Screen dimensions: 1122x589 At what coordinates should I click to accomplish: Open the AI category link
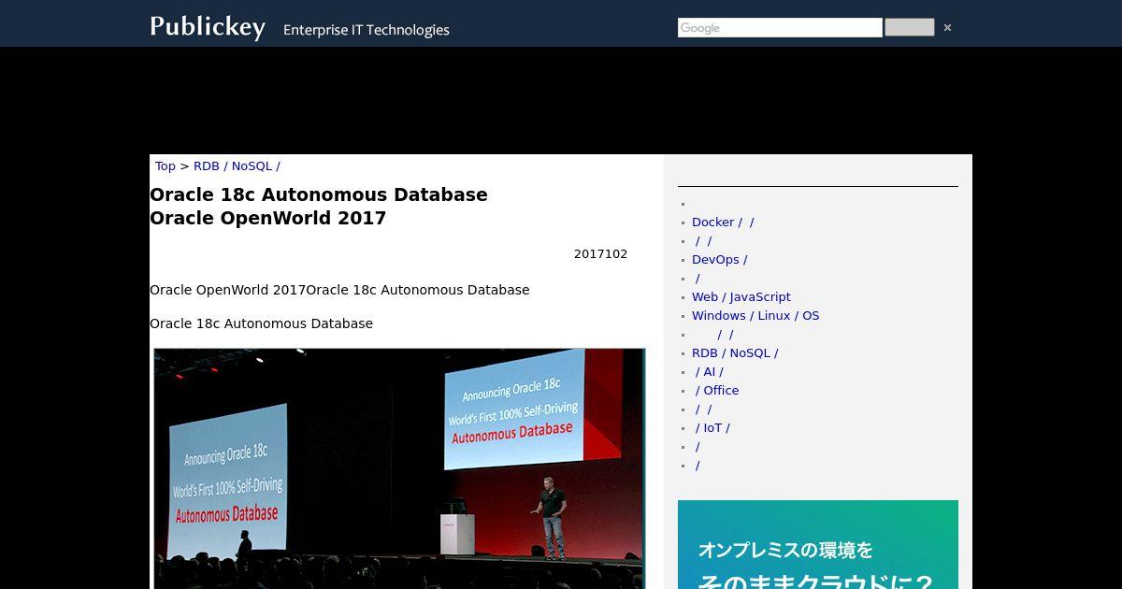pos(709,372)
